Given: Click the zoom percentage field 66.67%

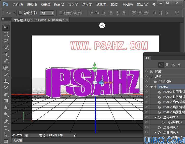Looking at the screenshot, I should (x=17, y=136).
